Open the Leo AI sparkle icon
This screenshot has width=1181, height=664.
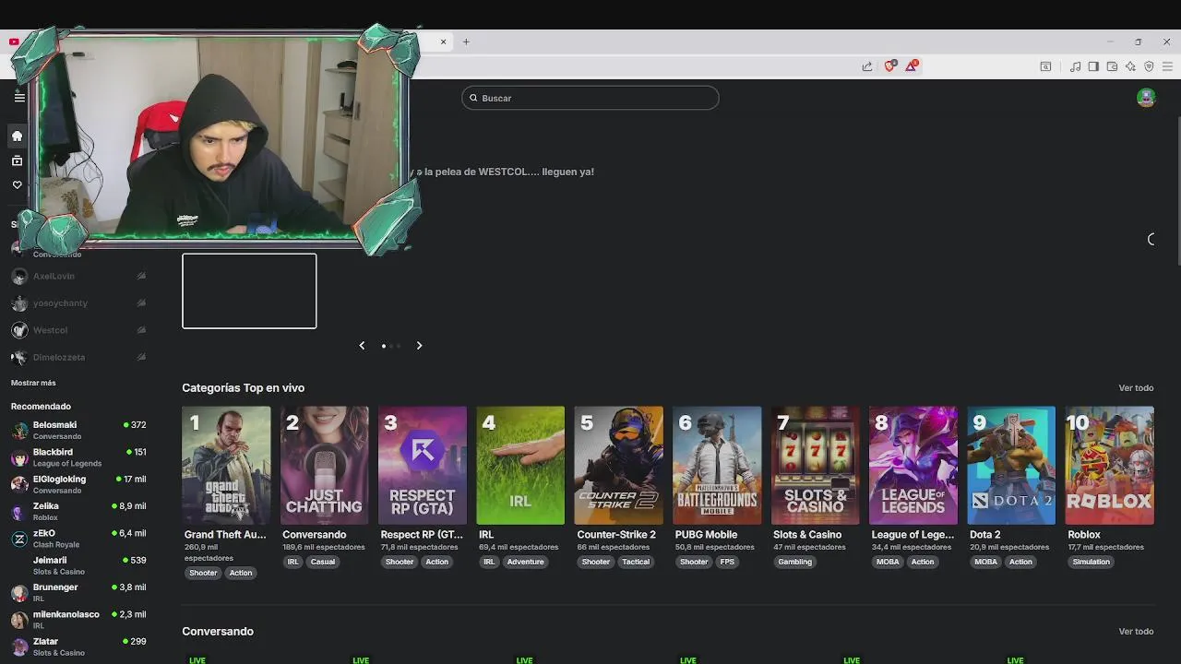tap(1130, 66)
